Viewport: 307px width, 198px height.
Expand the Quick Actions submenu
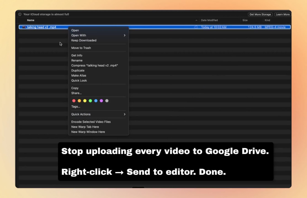click(98, 114)
